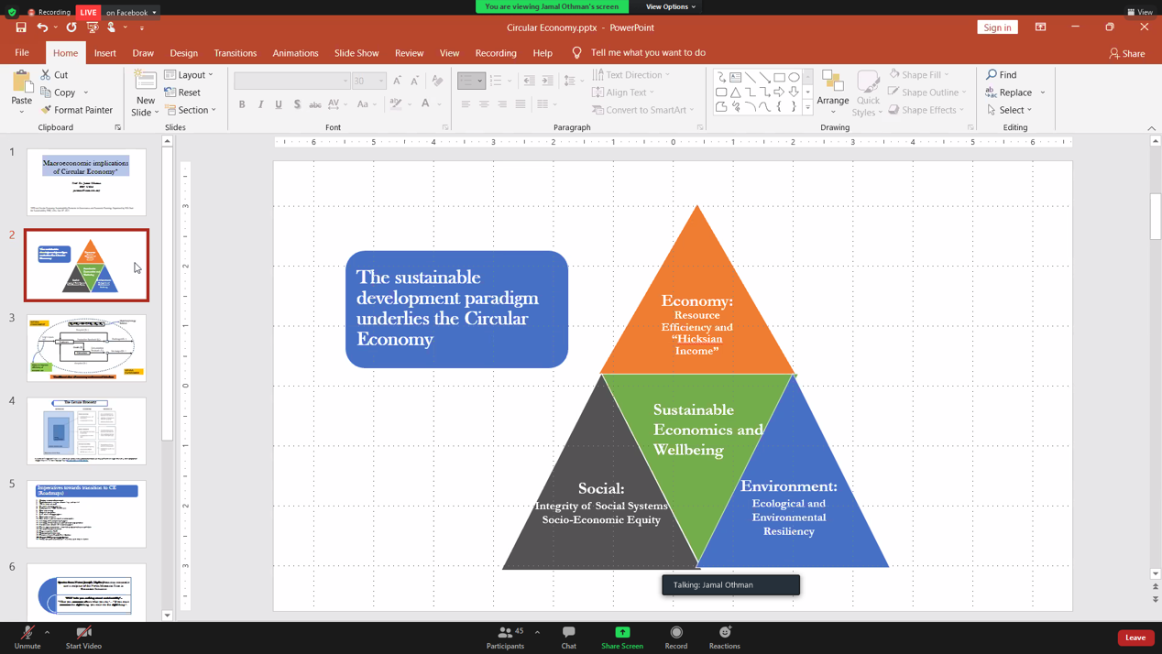Click the Save icon in quick access toolbar

pos(21,27)
